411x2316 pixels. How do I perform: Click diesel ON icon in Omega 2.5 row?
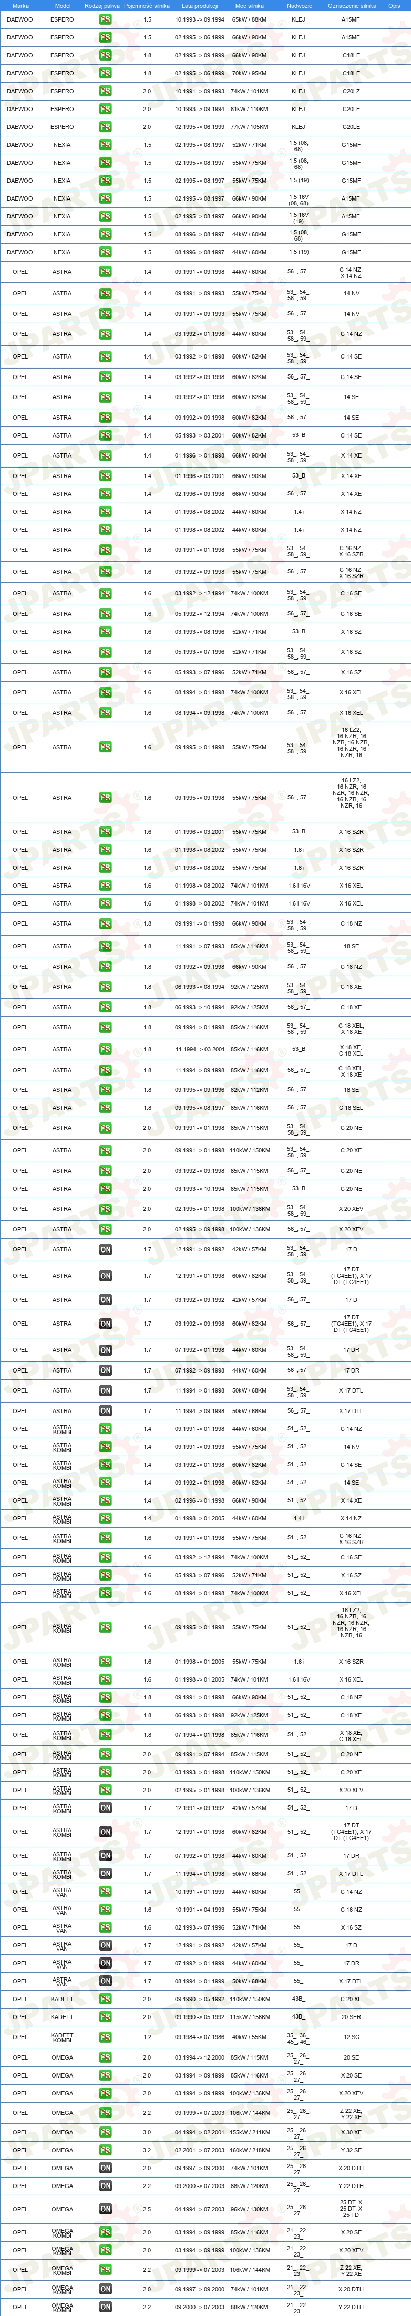pos(105,2208)
